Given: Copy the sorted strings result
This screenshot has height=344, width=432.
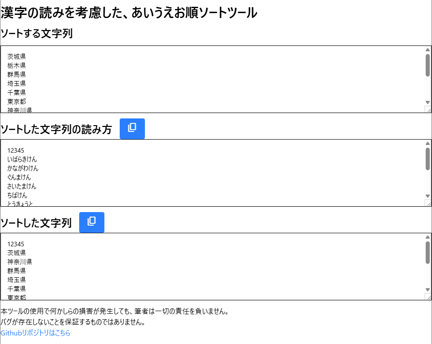Looking at the screenshot, I should [x=92, y=222].
